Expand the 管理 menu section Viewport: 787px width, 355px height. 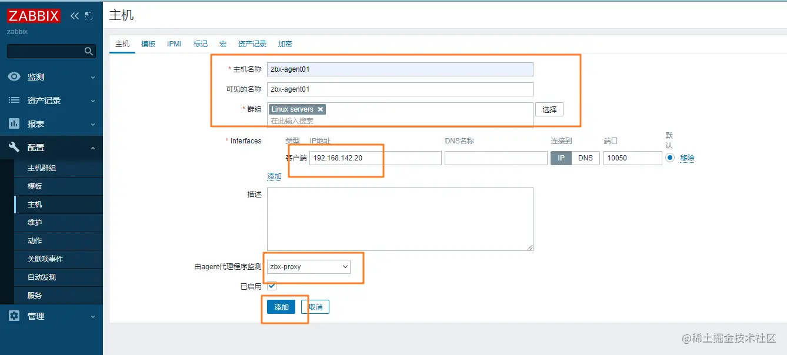tap(51, 316)
